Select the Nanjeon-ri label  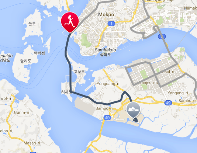coord(148,83)
